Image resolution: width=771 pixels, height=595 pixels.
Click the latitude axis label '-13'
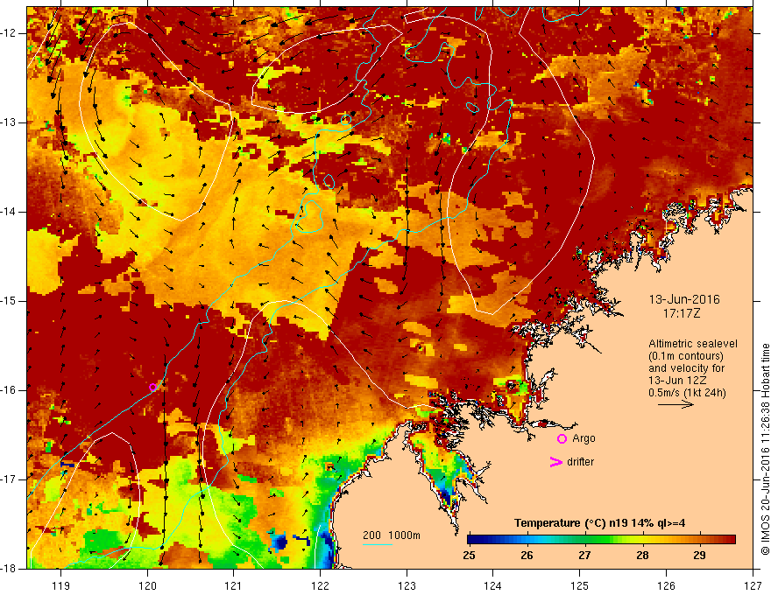9,122
